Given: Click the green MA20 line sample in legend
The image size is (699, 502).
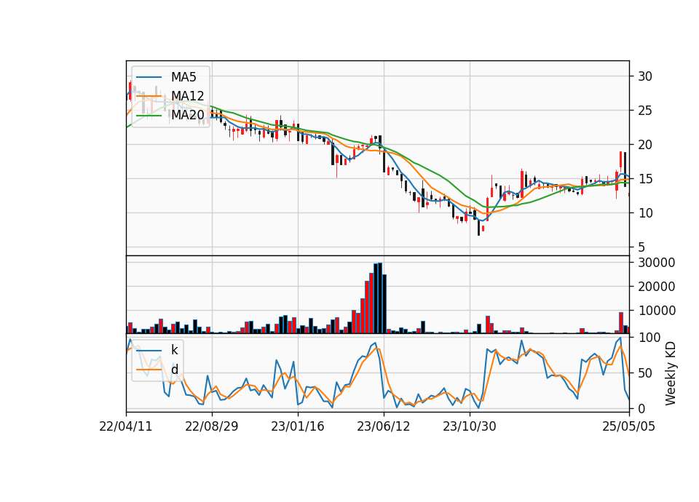Looking at the screenshot, I should [149, 116].
